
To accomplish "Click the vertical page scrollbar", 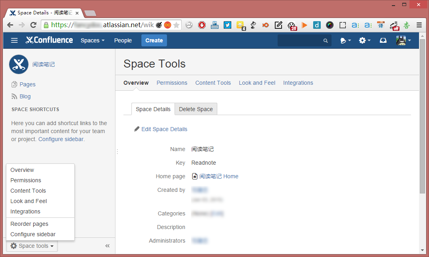I will 423,120.
